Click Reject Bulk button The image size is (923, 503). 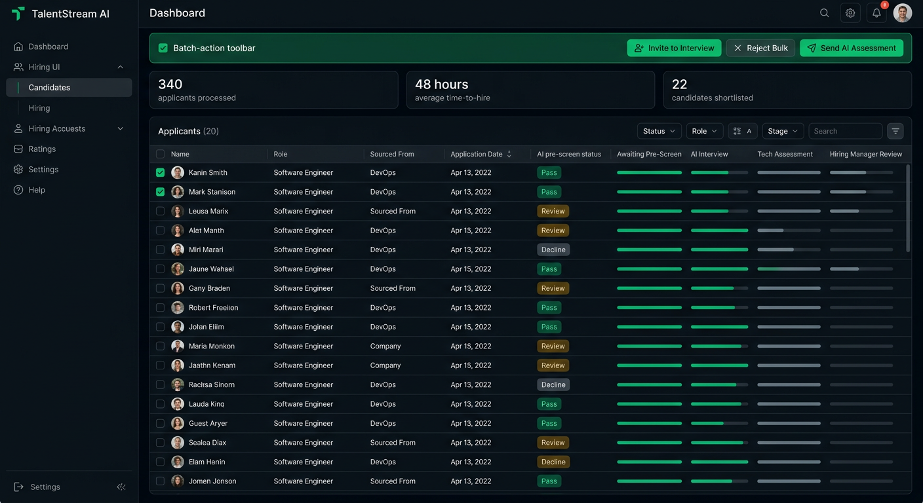click(x=760, y=48)
